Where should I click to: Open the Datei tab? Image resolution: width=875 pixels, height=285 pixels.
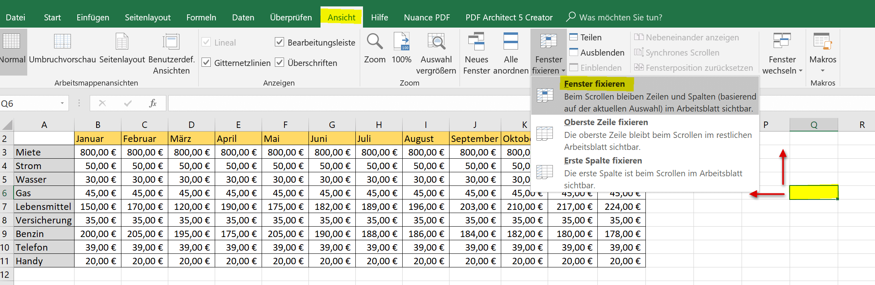point(16,18)
